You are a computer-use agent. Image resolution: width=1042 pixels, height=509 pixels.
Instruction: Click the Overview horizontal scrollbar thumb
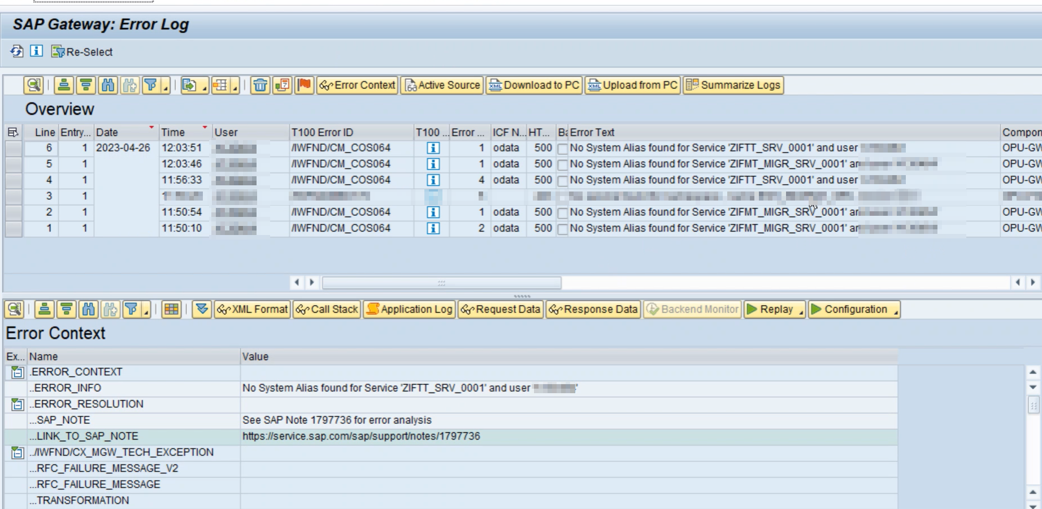pos(441,282)
